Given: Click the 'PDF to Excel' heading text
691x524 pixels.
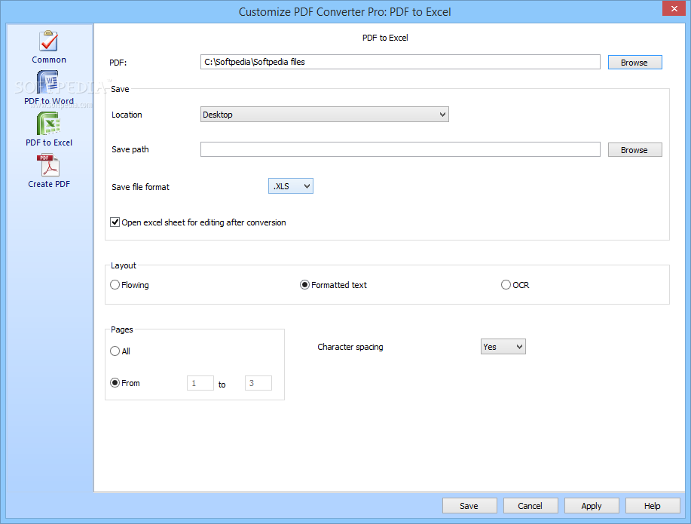Looking at the screenshot, I should tap(385, 38).
